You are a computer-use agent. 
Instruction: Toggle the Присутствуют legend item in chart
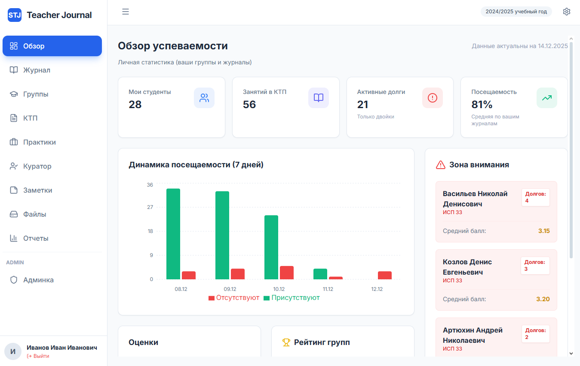point(292,298)
